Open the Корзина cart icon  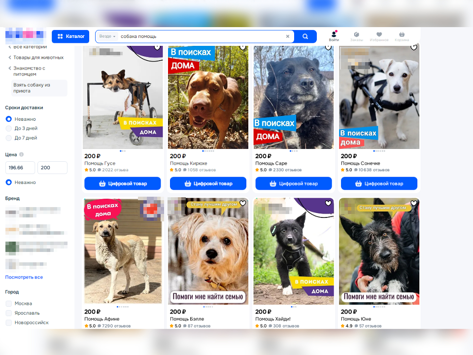[x=402, y=36]
